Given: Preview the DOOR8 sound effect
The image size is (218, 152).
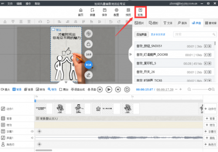Looking at the screenshot, I should point(205,55).
